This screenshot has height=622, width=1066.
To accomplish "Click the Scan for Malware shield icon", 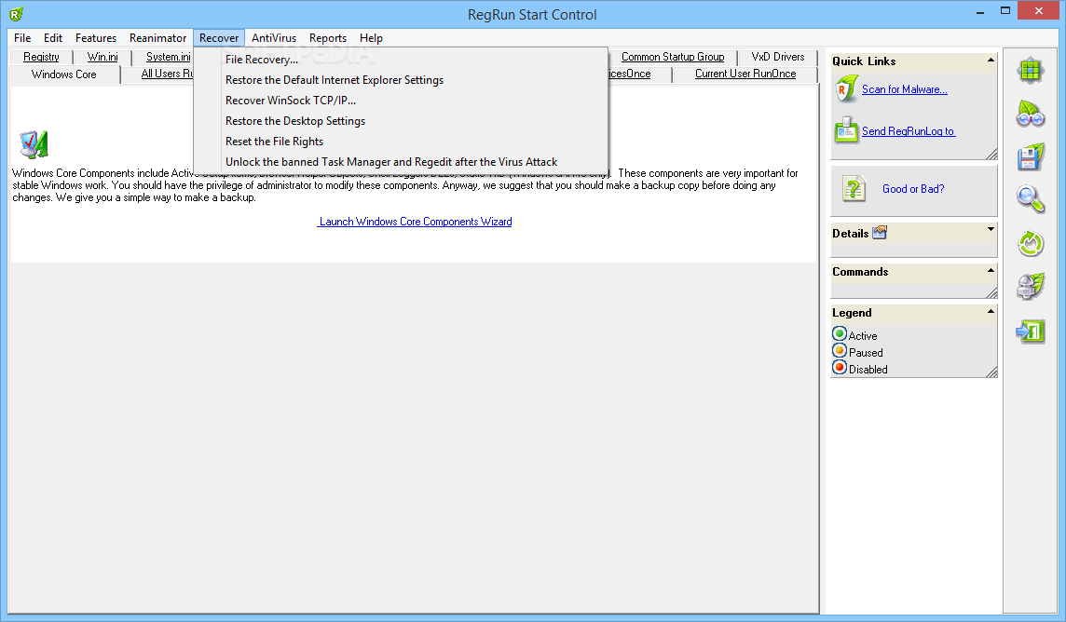I will 846,89.
